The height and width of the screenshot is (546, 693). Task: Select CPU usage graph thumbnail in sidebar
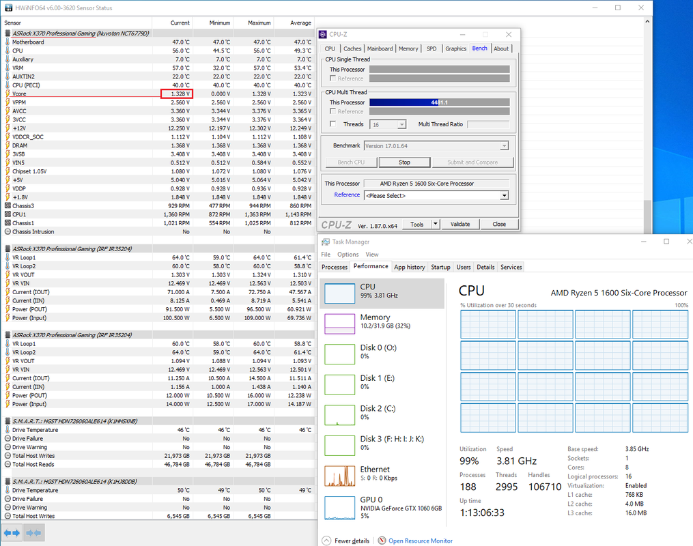[339, 293]
